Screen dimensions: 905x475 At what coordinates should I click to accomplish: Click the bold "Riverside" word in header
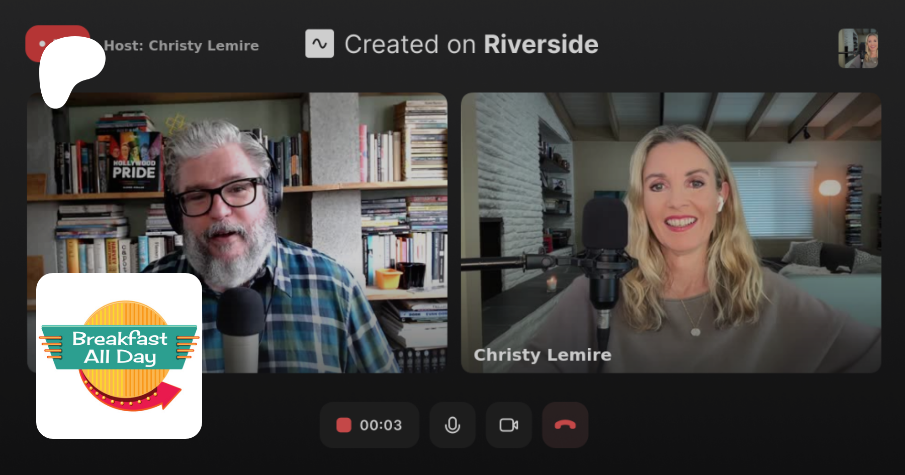click(541, 44)
